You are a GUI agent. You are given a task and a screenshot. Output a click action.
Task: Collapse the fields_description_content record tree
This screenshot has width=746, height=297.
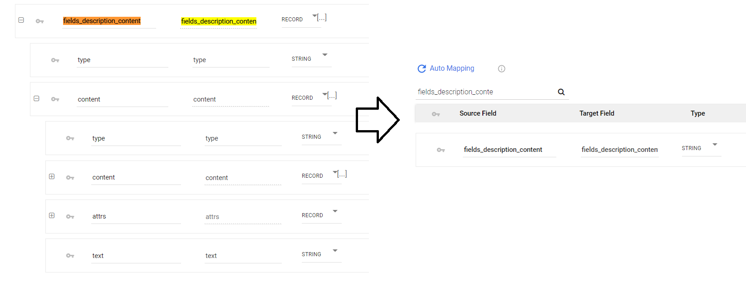[21, 20]
